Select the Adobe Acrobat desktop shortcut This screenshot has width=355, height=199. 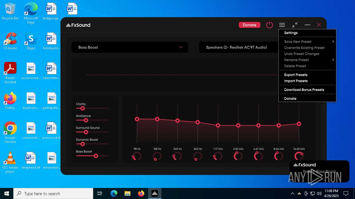click(x=10, y=73)
